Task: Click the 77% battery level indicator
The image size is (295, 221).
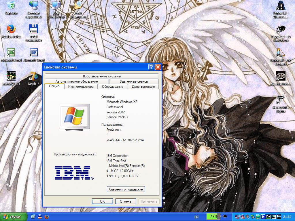Action: click(x=213, y=216)
